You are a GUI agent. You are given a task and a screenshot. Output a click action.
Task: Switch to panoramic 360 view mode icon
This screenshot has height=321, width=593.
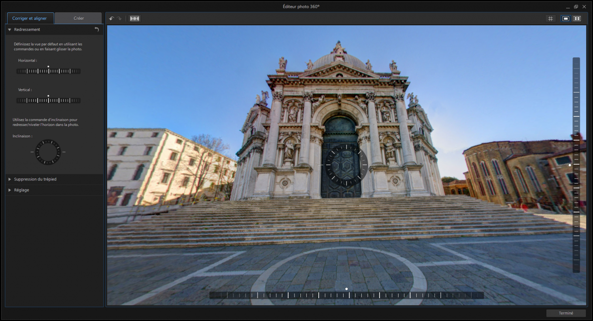(x=135, y=19)
